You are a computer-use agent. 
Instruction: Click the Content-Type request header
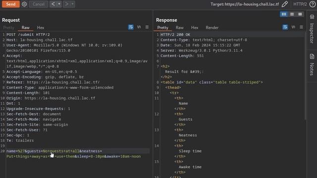click(x=60, y=88)
